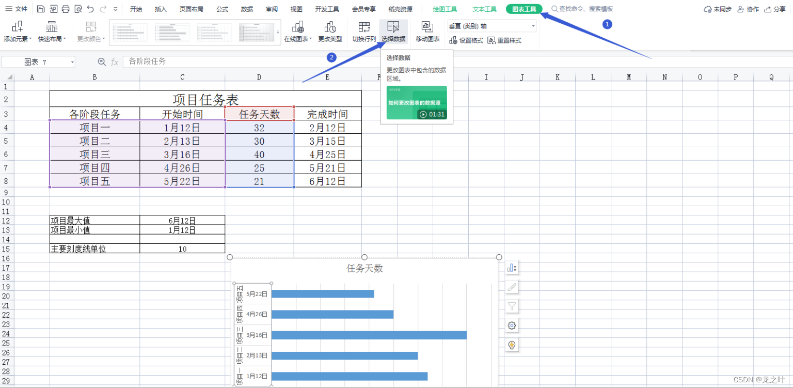This screenshot has height=388, width=793.
Task: Click the chart style brush icon beside chart
Action: (512, 287)
